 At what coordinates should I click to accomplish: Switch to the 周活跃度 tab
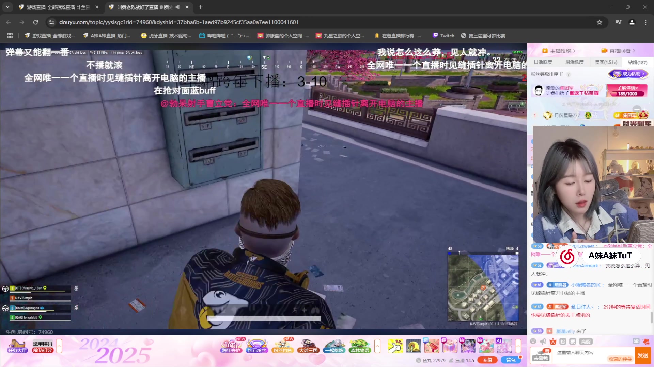[x=575, y=62]
